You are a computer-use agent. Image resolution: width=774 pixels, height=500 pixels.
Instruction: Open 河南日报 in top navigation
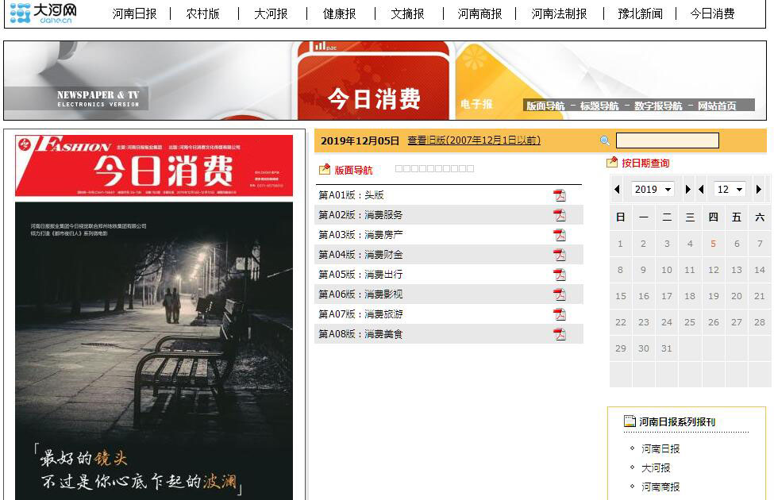(x=134, y=13)
